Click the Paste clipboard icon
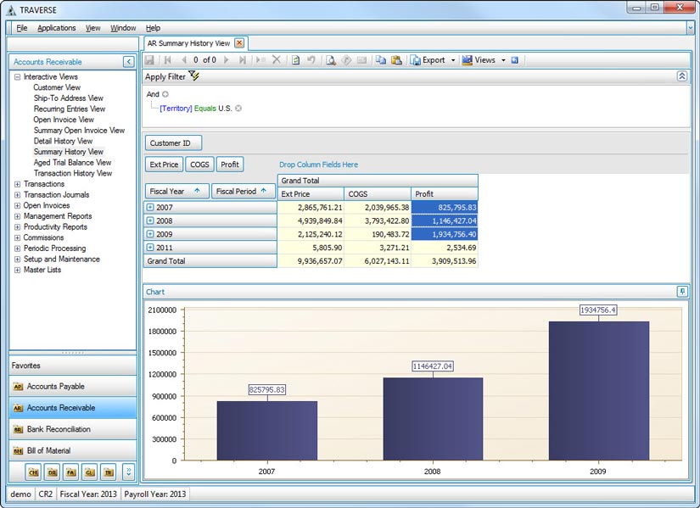Image resolution: width=700 pixels, height=508 pixels. (x=396, y=60)
